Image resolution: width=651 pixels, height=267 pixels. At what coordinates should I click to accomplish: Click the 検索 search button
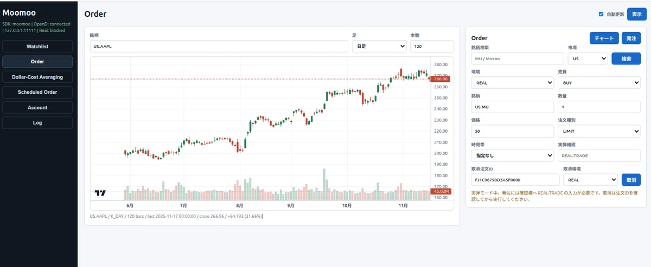pos(626,58)
